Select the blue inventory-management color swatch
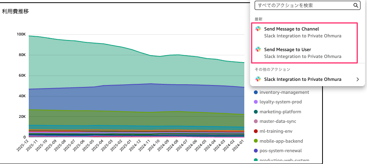 256,92
